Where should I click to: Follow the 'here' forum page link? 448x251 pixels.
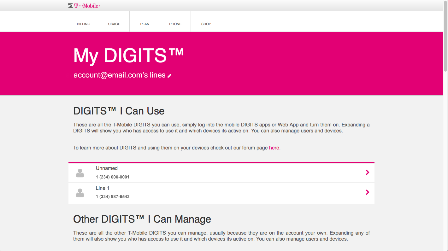(274, 148)
